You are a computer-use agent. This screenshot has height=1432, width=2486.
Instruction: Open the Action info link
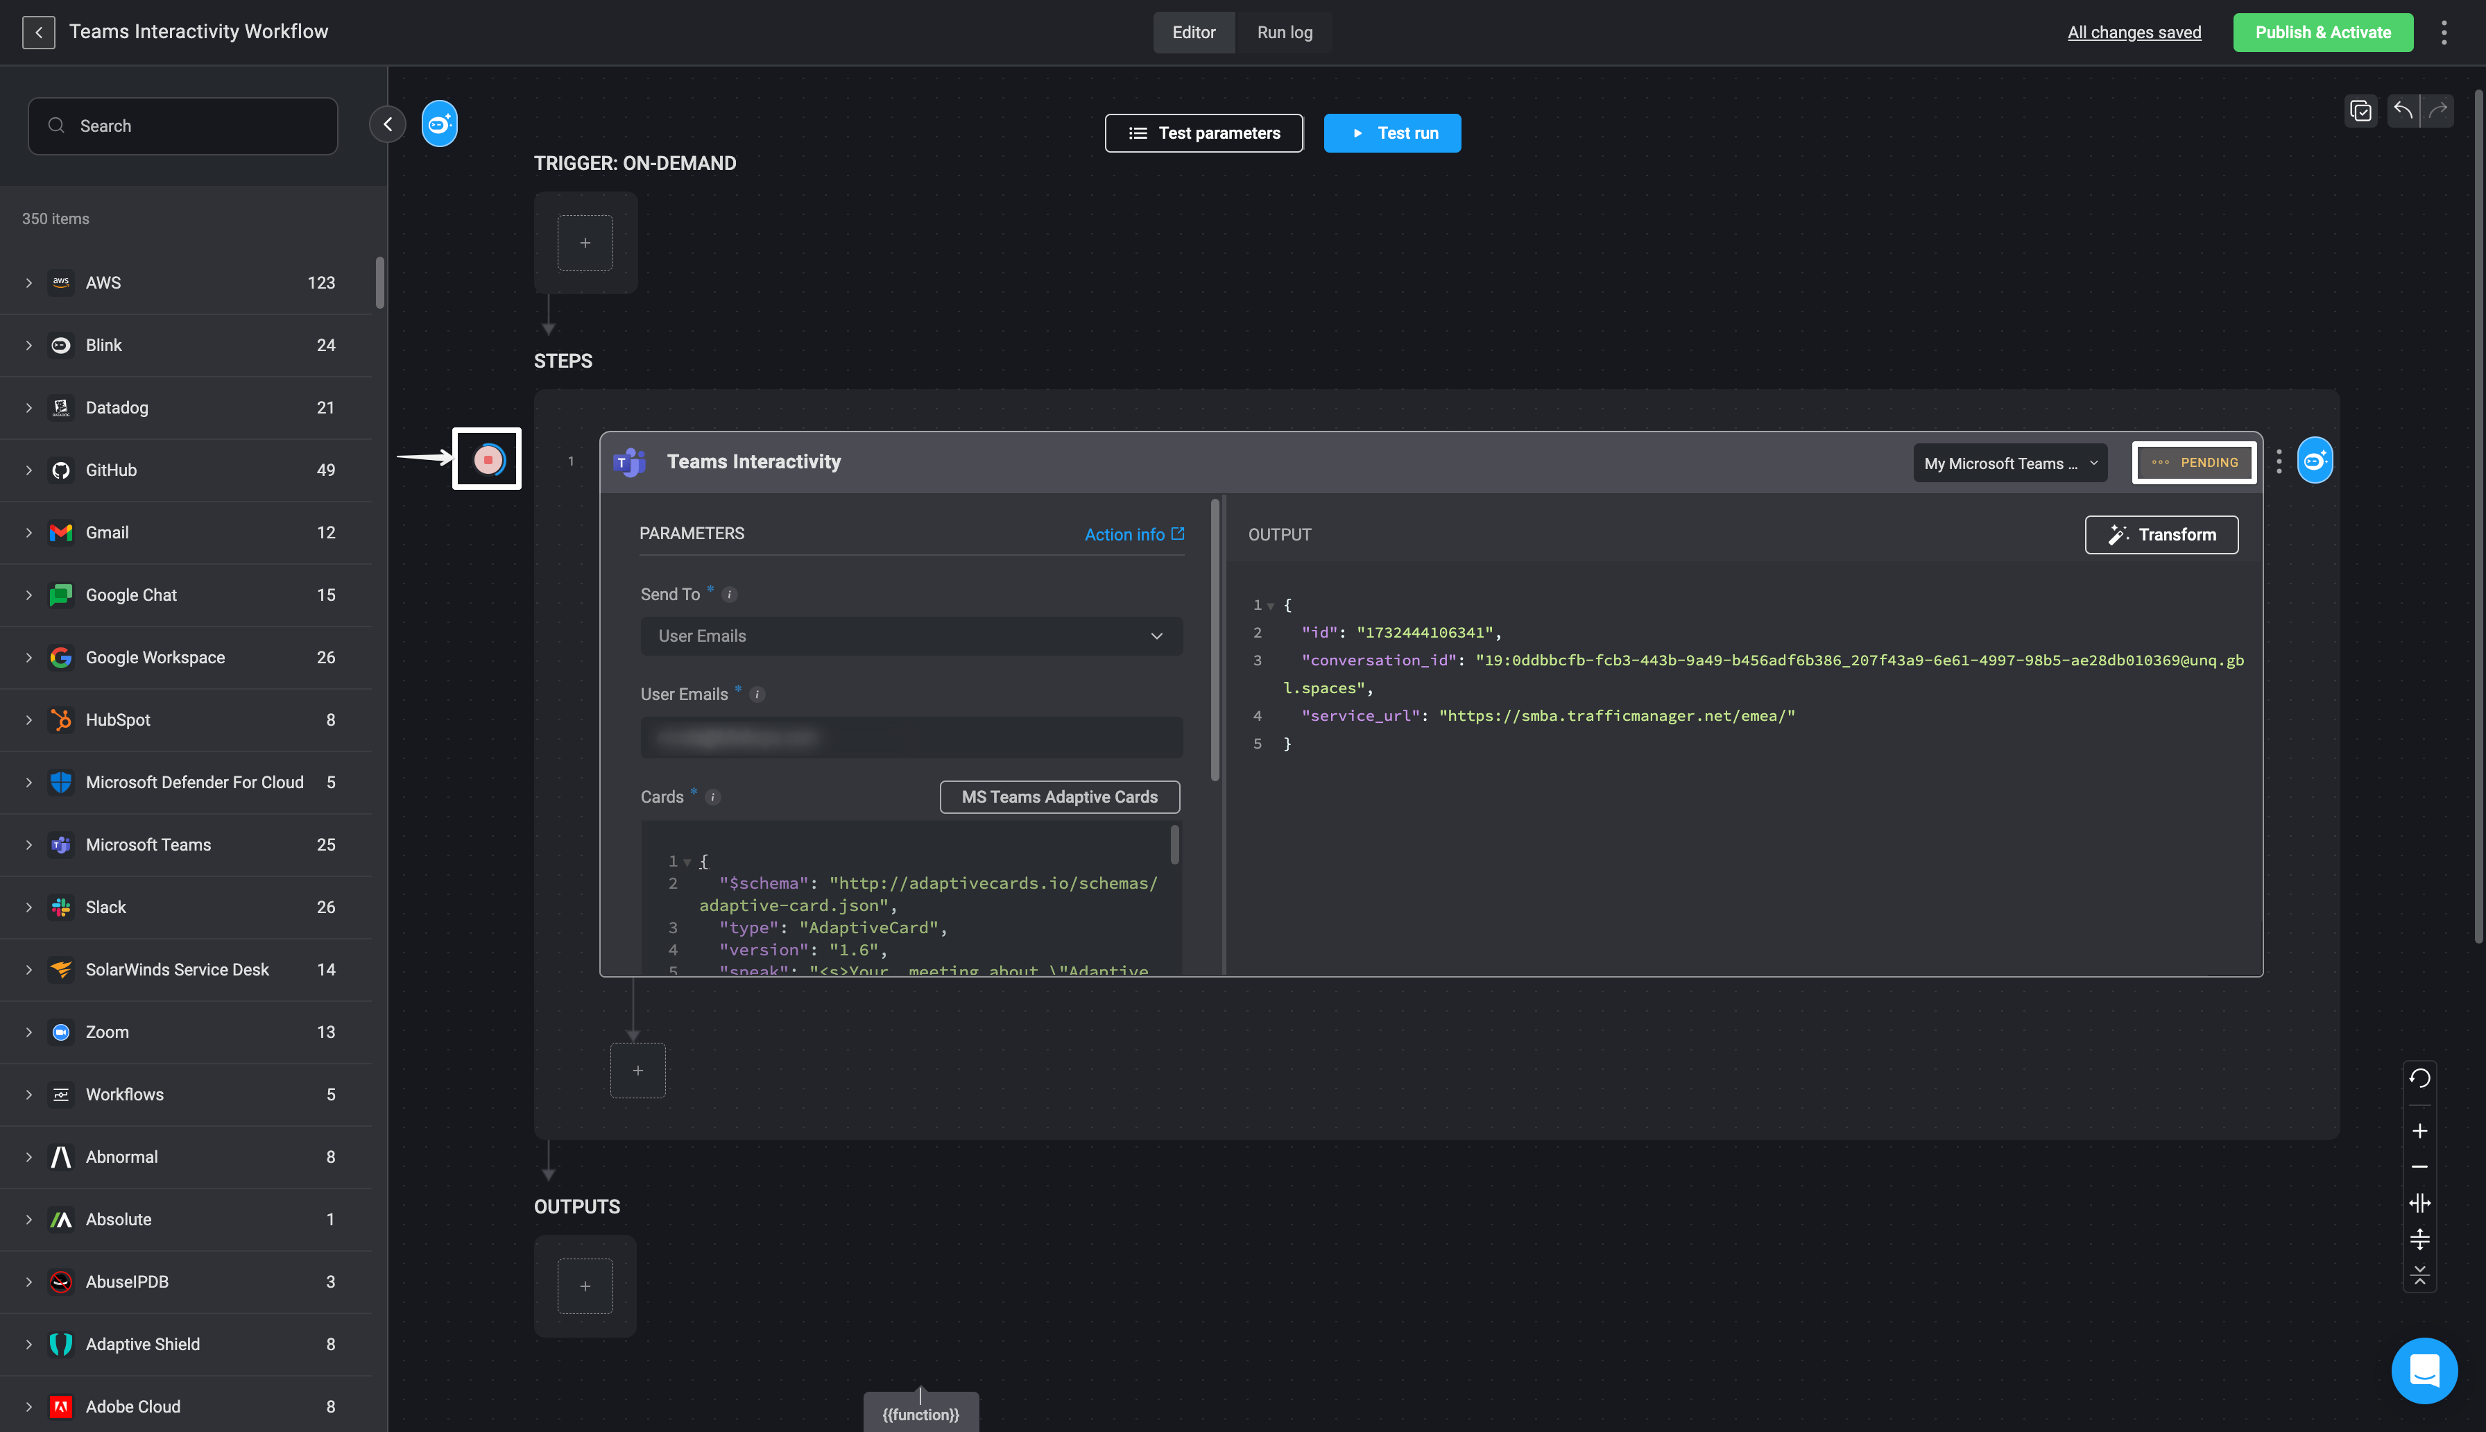click(1134, 535)
